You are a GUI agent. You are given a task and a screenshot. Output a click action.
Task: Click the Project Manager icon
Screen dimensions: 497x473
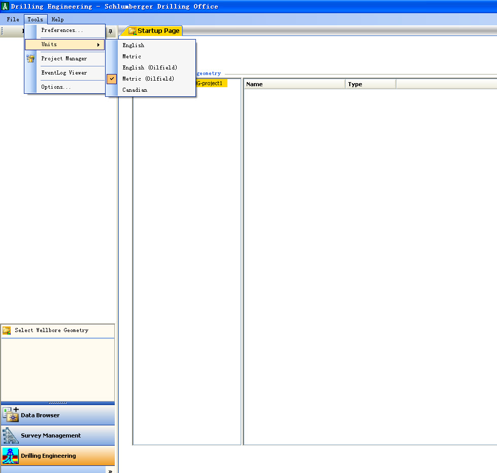tap(31, 59)
